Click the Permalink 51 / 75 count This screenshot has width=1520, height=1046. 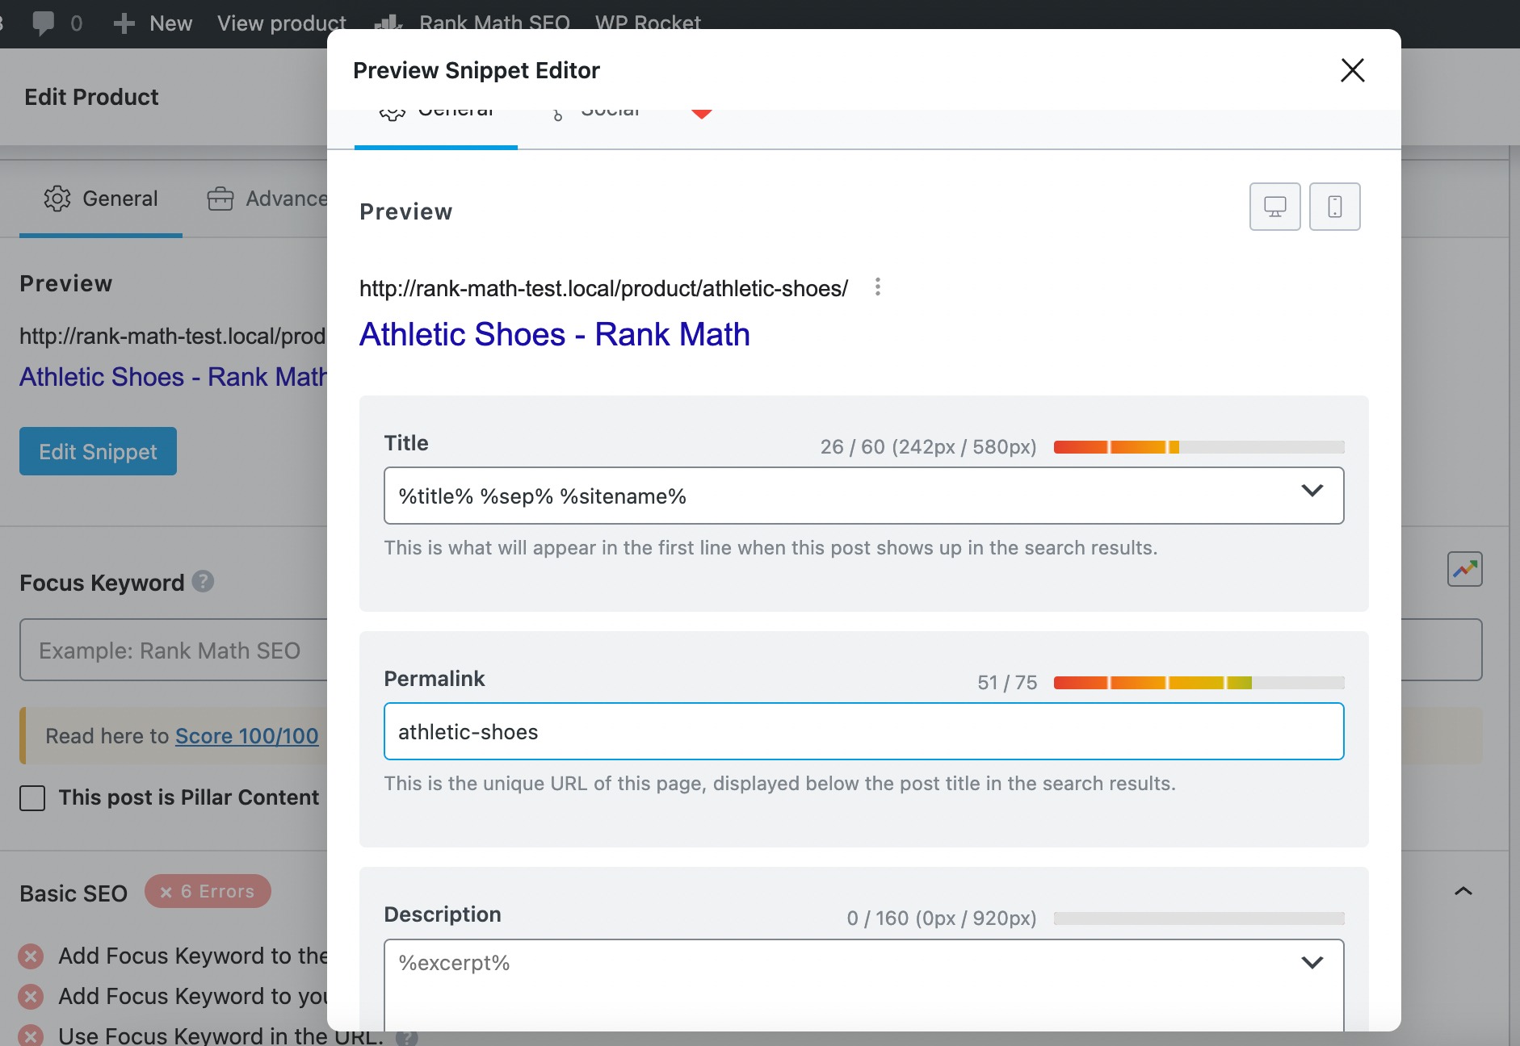(1007, 683)
